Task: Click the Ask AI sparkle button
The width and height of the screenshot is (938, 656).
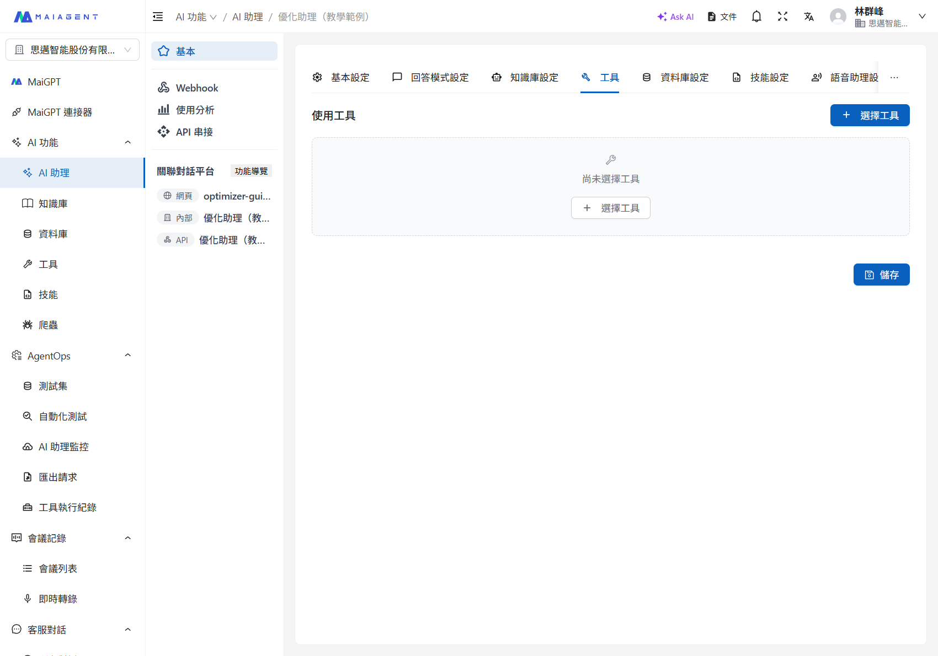Action: coord(675,17)
